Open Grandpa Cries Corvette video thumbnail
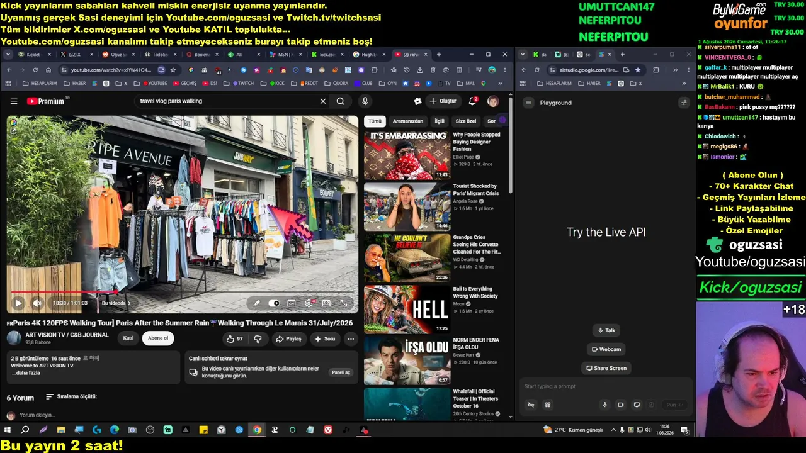 tap(407, 259)
